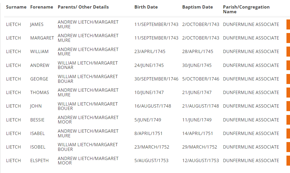
Task: Select orange button in THOMAS LIETCH row
Action: (288, 93)
